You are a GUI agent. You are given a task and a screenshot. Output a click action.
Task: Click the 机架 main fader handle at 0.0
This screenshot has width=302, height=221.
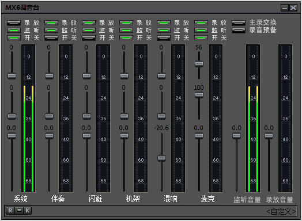(124, 136)
